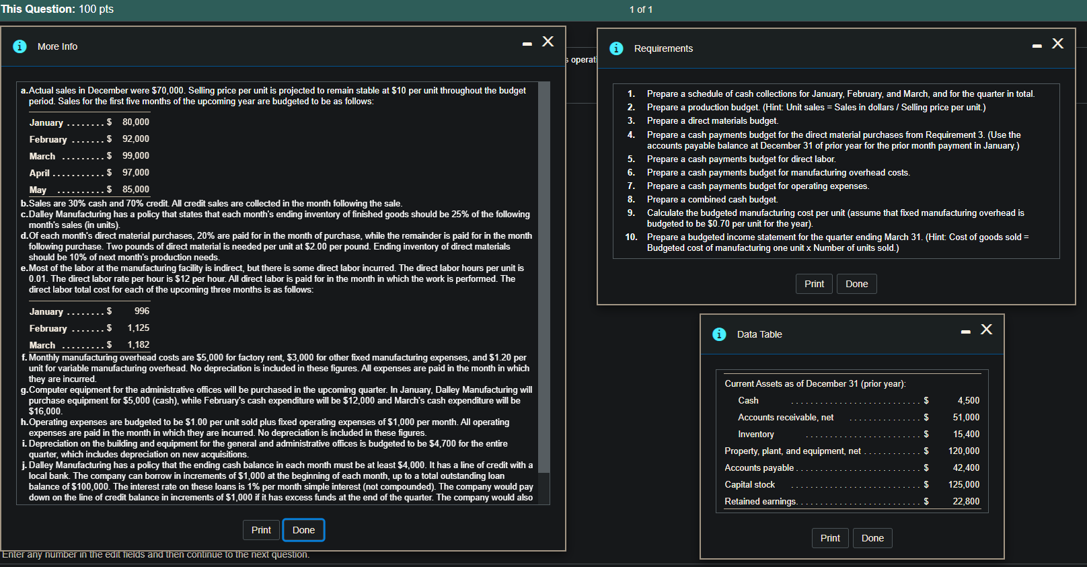
Task: Click Accounts receivable value 51,000
Action: point(966,417)
